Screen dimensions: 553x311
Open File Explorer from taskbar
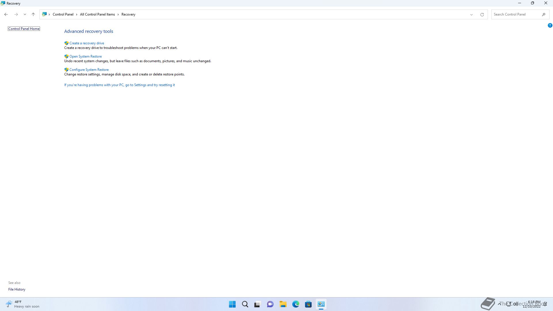pyautogui.click(x=283, y=304)
